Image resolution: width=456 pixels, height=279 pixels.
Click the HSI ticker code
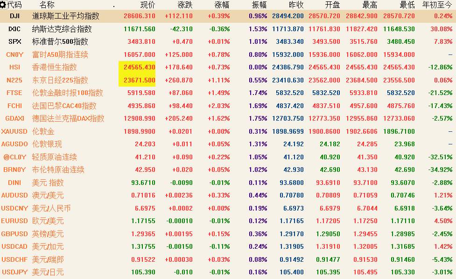click(14, 68)
